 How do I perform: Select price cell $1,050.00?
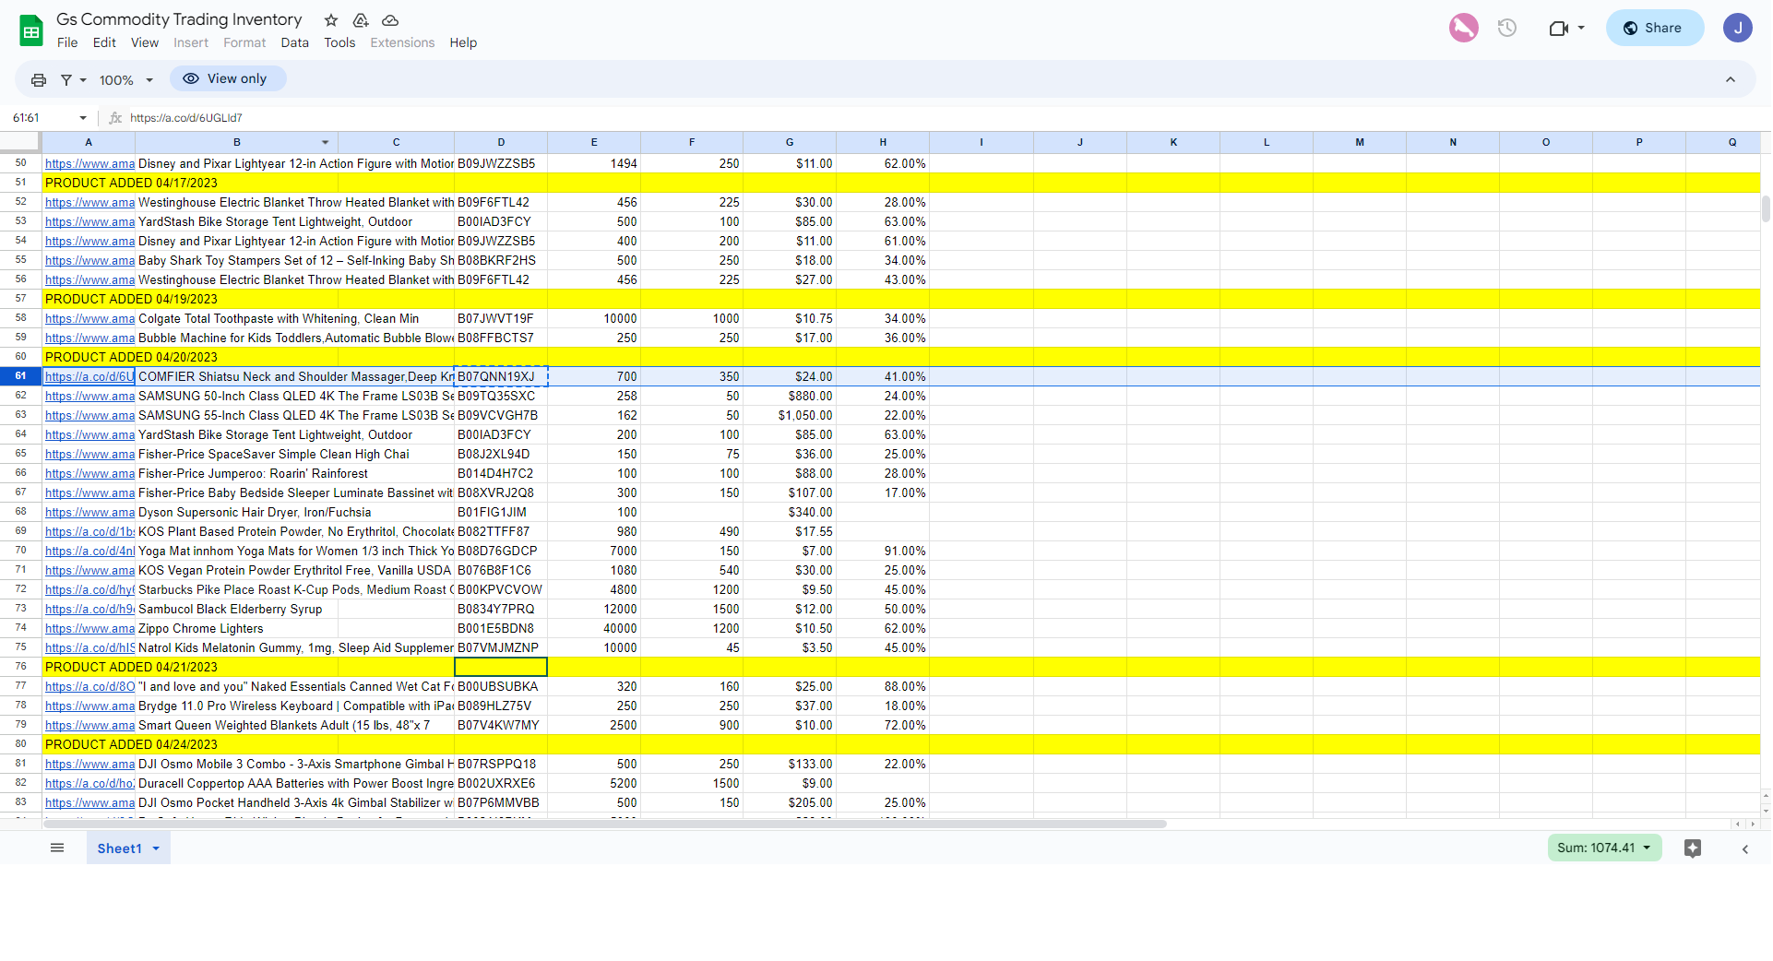point(790,415)
